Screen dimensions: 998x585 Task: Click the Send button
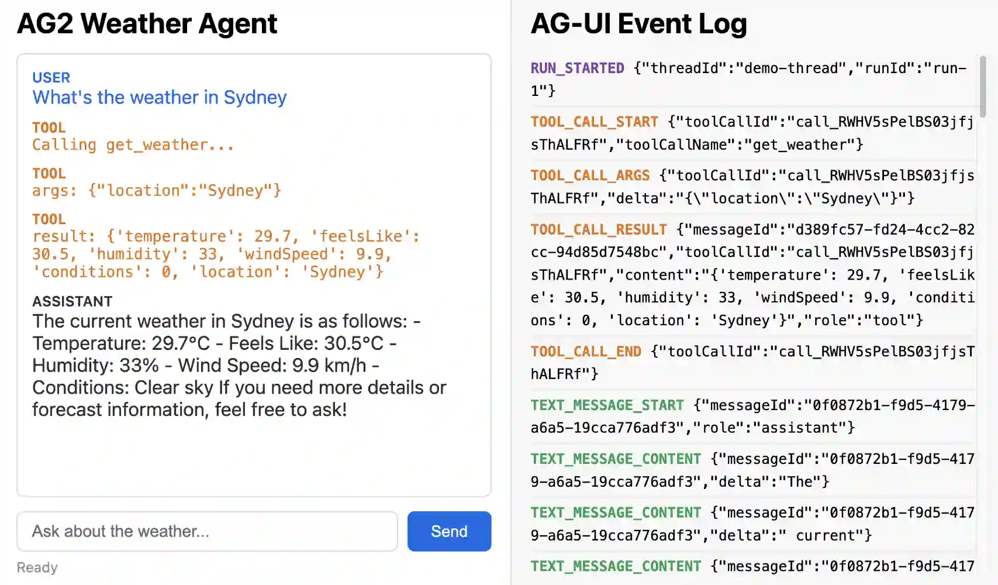[x=449, y=531]
